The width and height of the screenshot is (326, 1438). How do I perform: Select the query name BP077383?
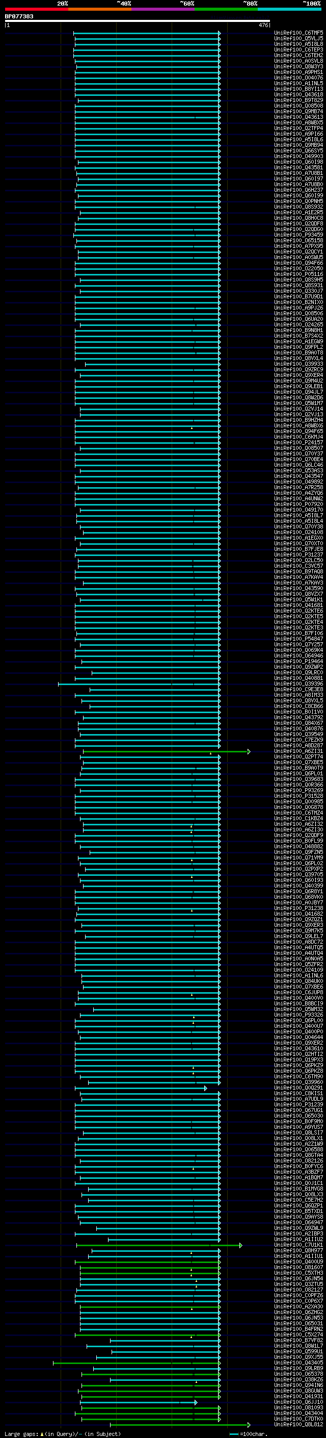point(19,16)
